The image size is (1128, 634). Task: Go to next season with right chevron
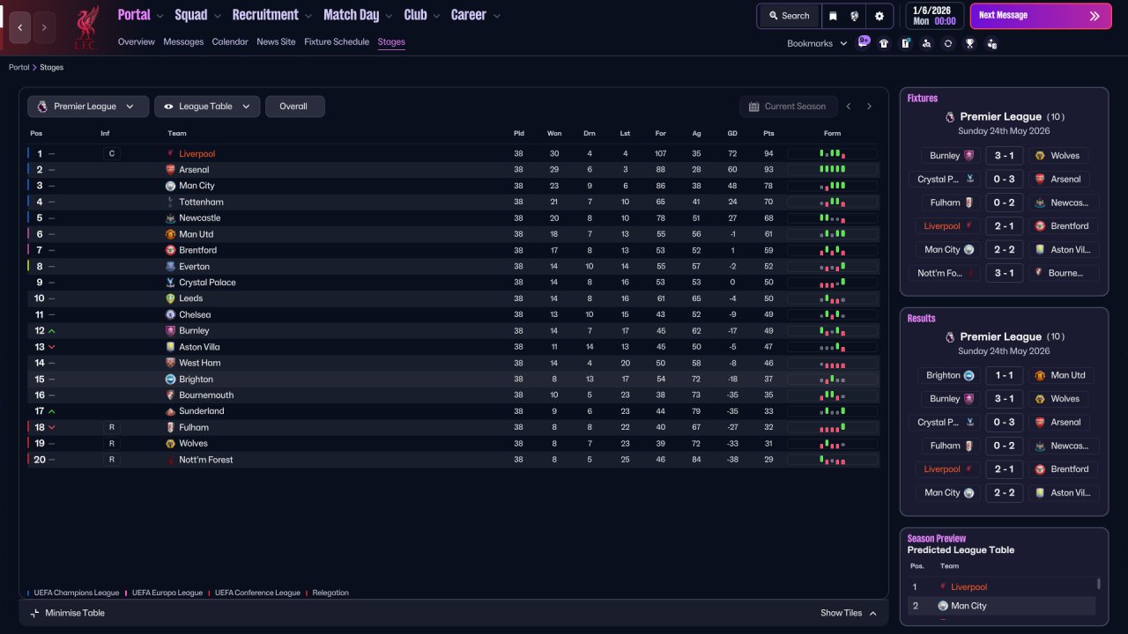[x=869, y=107]
